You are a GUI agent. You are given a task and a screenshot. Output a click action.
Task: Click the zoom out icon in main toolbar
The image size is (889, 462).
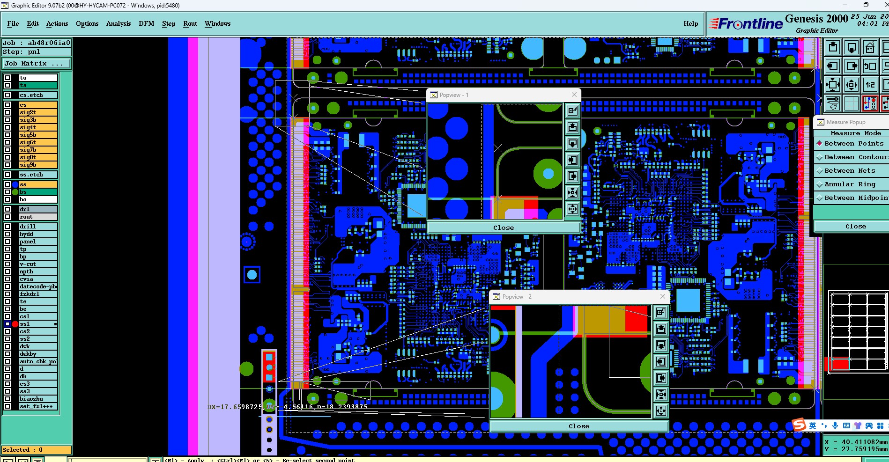(x=852, y=85)
